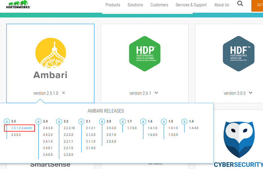This screenshot has width=263, height=169.
Task: Select Ambari release 1.7.0.0
Action: (132, 128)
